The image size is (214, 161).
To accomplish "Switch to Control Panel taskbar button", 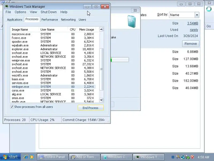I will (52, 157).
